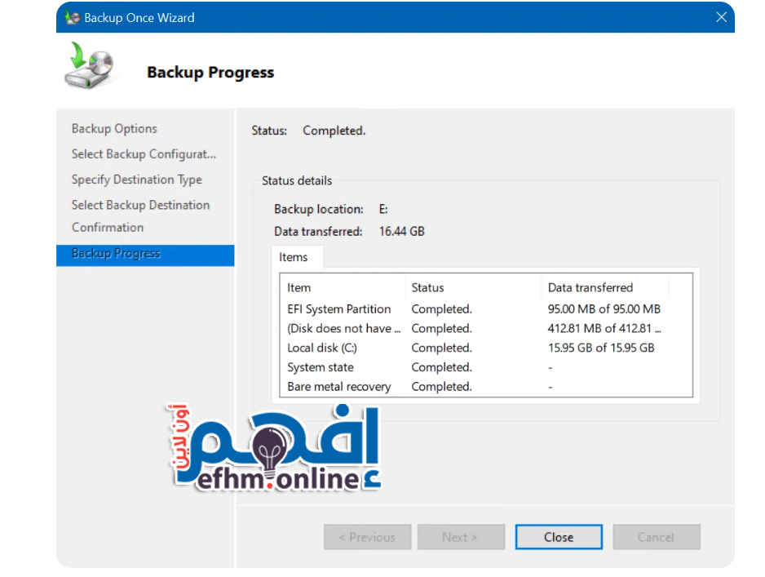This screenshot has height=577, width=765.
Task: Click the backup disk icon in the header
Action: [x=88, y=68]
